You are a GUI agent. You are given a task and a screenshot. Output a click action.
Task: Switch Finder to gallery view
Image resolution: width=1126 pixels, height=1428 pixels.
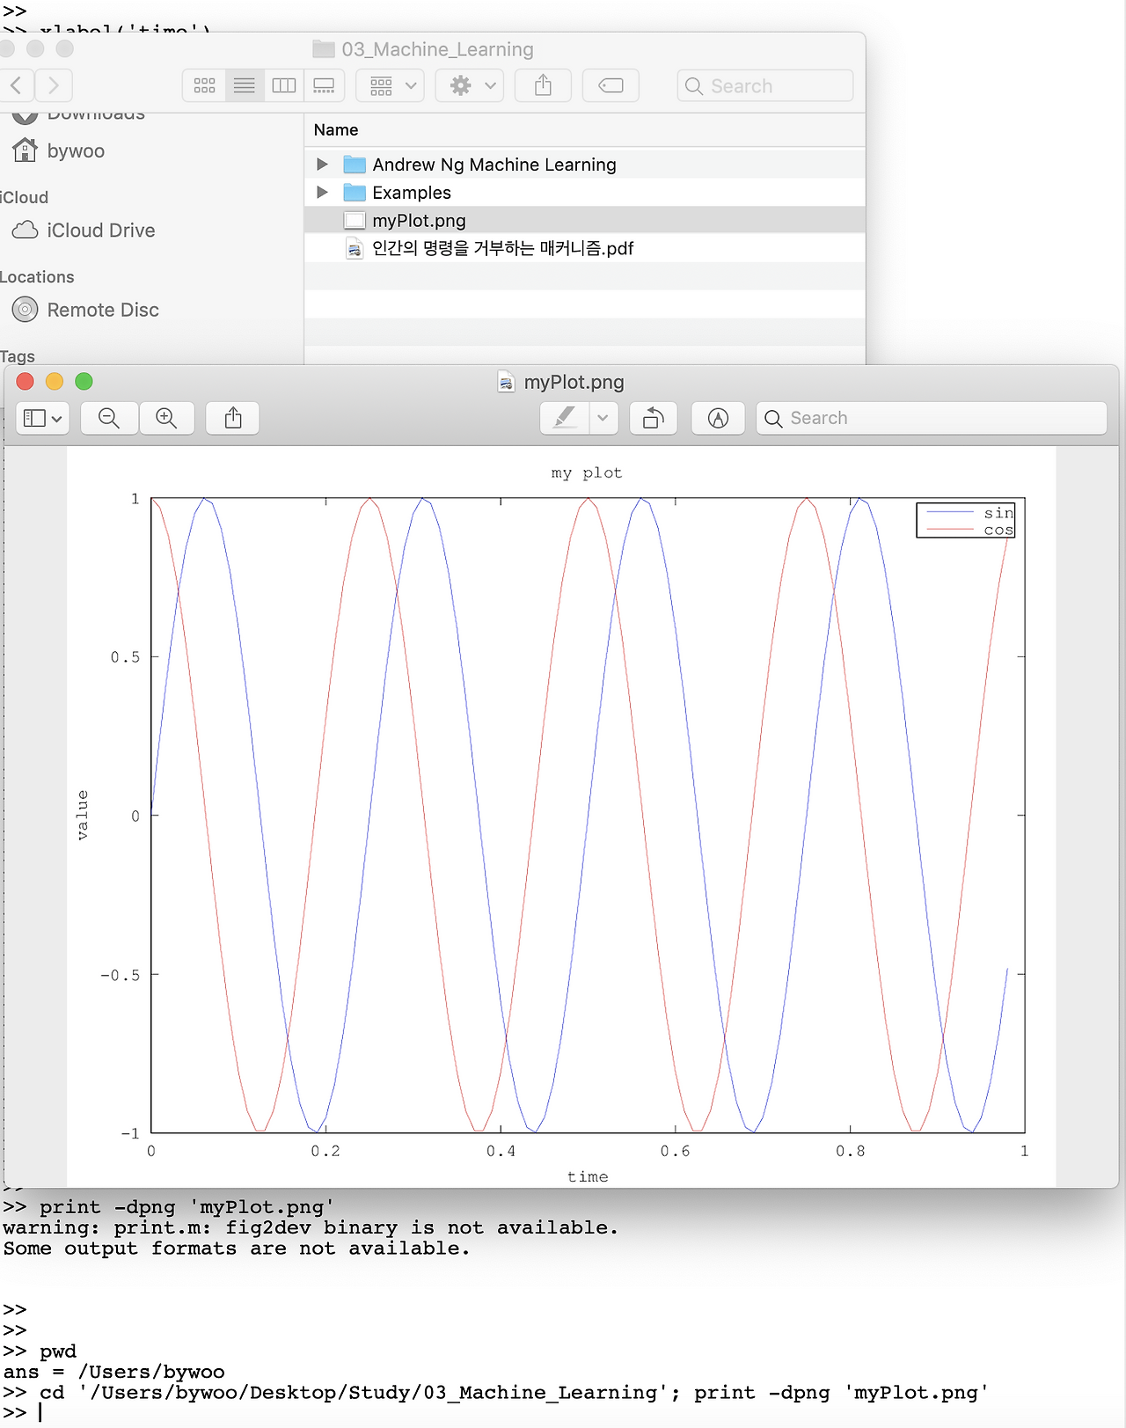324,85
